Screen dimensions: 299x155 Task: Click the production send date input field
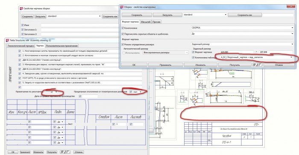90,96
